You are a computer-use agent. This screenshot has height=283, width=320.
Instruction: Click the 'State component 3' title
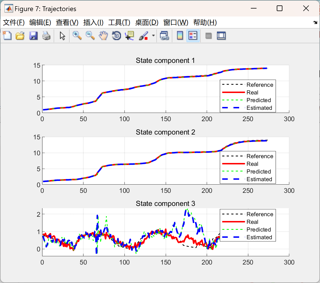click(165, 203)
